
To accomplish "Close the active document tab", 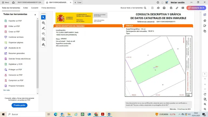I will click(x=71, y=2).
